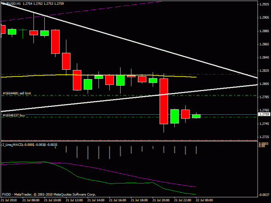Click the 1.2825 price axis label

coord(264,71)
